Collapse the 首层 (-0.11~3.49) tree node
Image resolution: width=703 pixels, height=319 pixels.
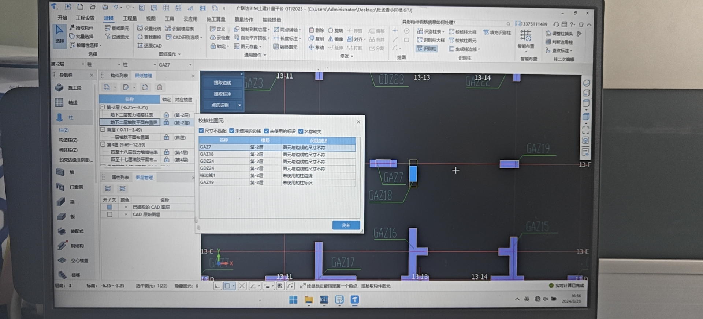[x=103, y=129]
